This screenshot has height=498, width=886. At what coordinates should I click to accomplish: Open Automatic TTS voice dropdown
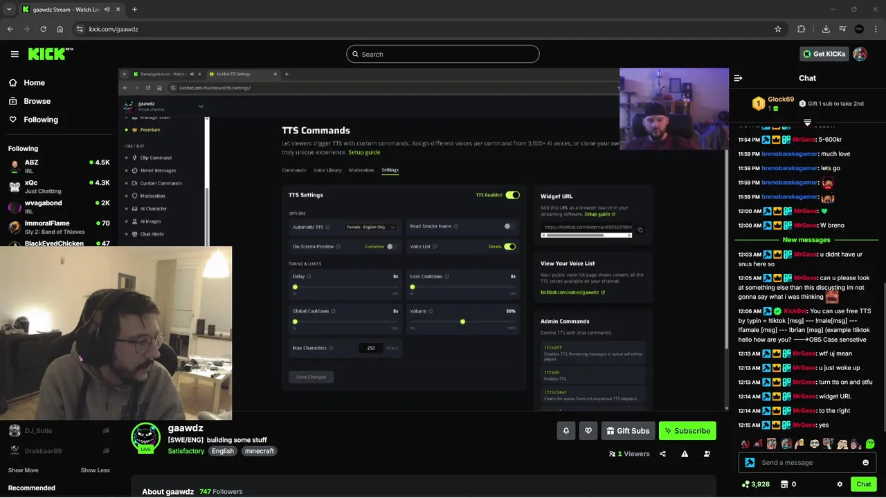coord(371,227)
